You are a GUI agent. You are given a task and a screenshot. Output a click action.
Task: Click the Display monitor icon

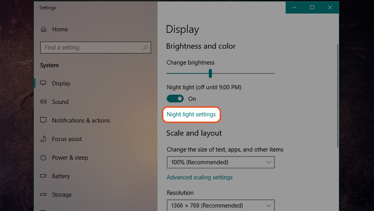(43, 83)
